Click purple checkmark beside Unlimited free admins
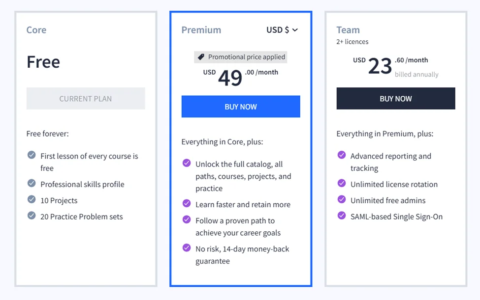The image size is (480, 300). point(342,199)
